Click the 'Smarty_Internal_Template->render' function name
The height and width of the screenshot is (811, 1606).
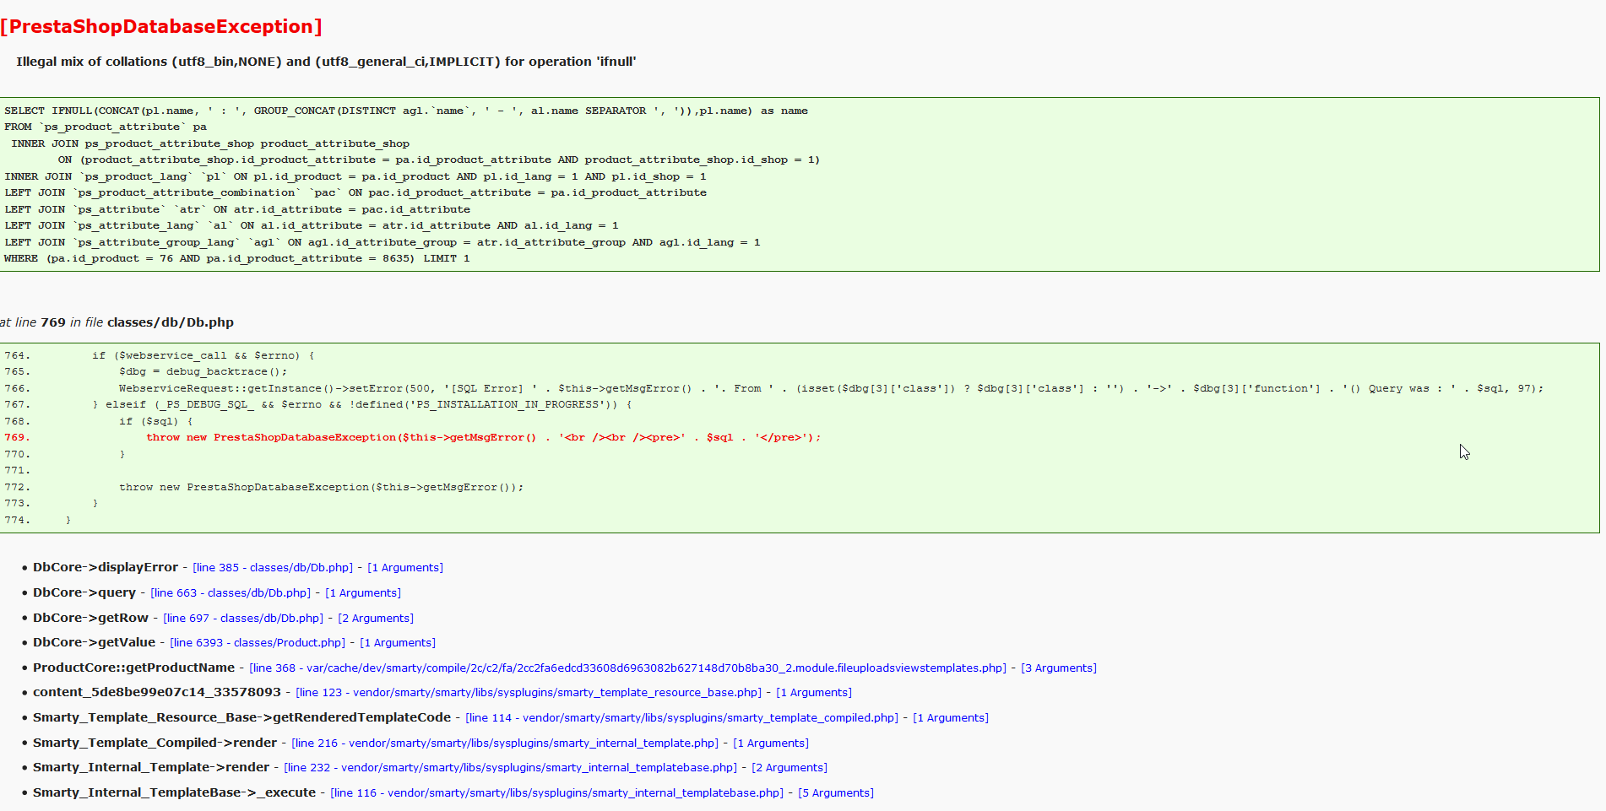(151, 768)
